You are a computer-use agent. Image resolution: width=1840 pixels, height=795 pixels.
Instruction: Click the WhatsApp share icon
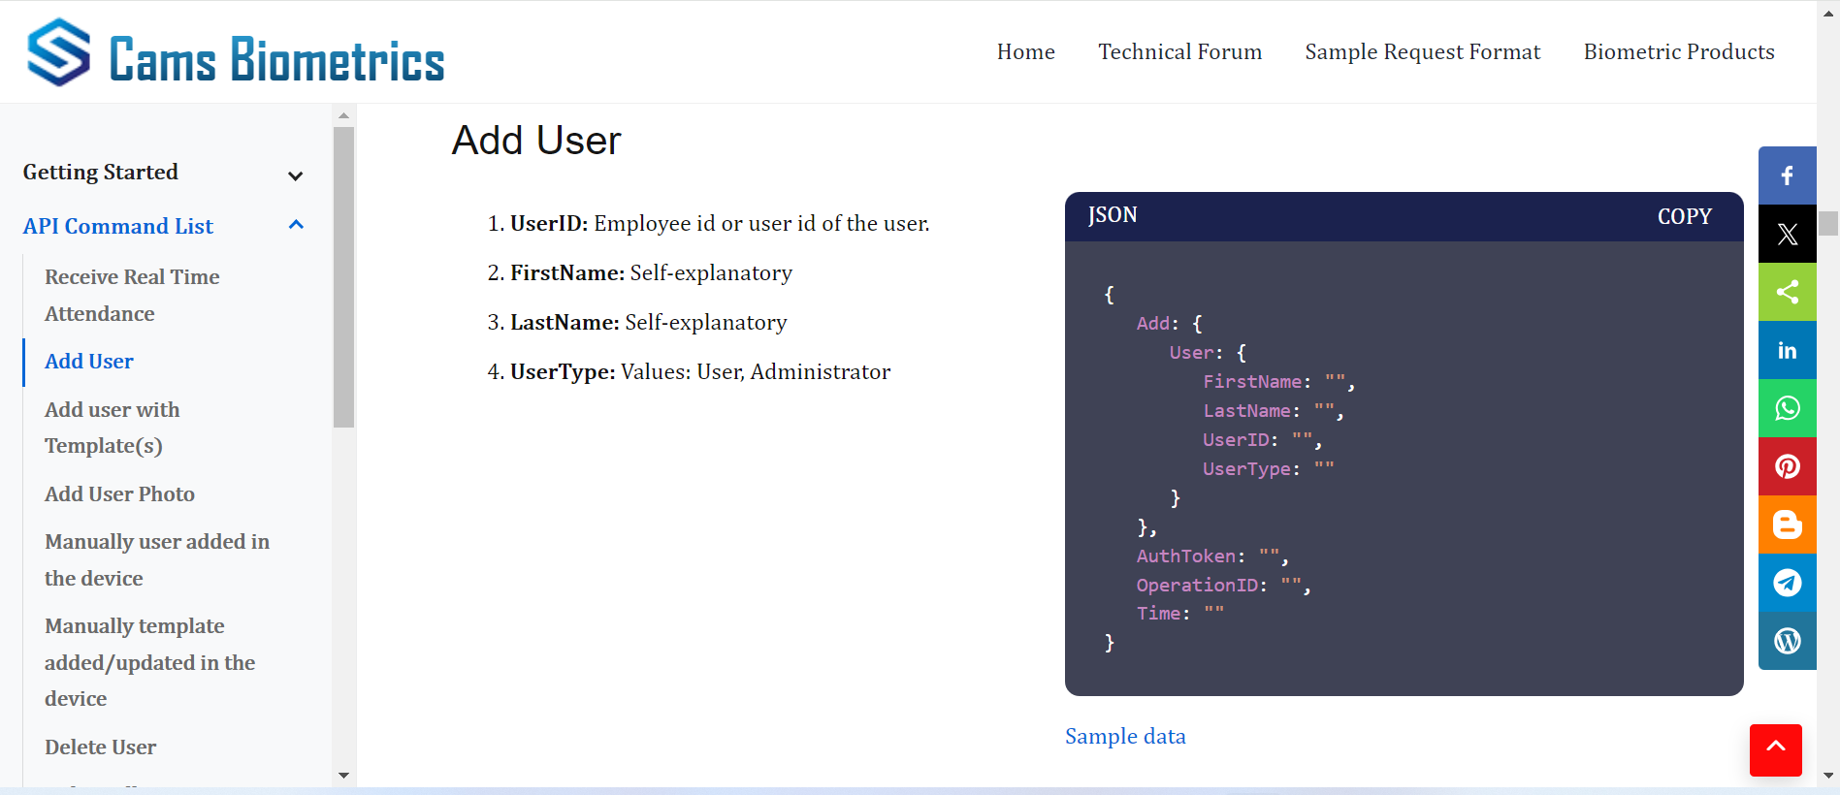[1787, 408]
